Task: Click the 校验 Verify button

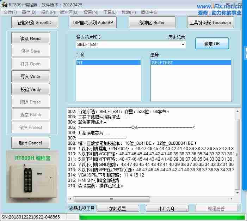Action: tap(31, 89)
